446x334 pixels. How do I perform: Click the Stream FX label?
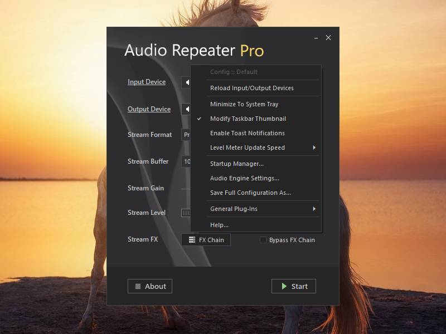click(143, 239)
